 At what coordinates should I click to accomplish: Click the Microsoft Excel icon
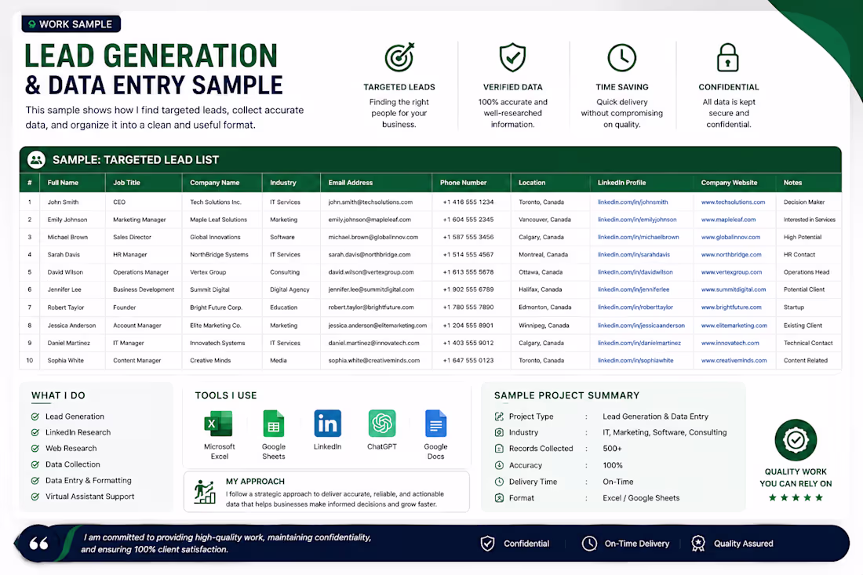219,424
